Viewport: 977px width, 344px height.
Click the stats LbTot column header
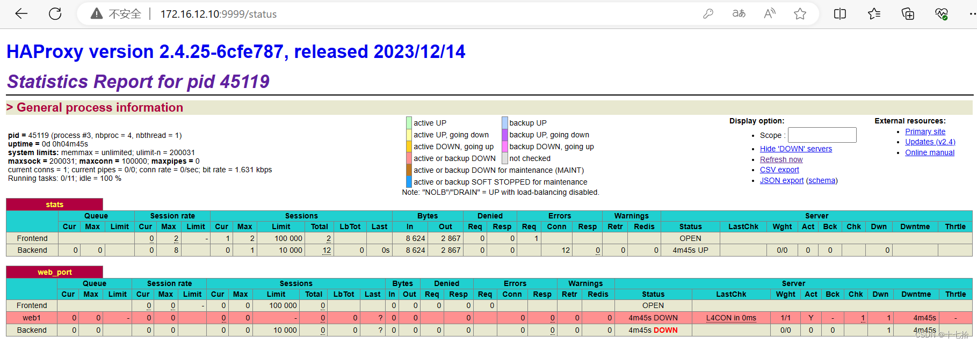point(350,226)
